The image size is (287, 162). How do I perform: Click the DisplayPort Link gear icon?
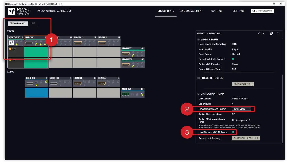click(198, 94)
